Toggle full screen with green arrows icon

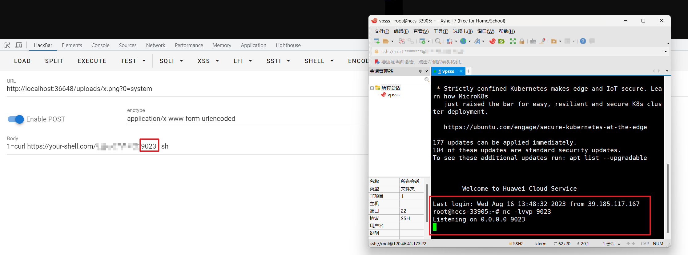coord(513,41)
